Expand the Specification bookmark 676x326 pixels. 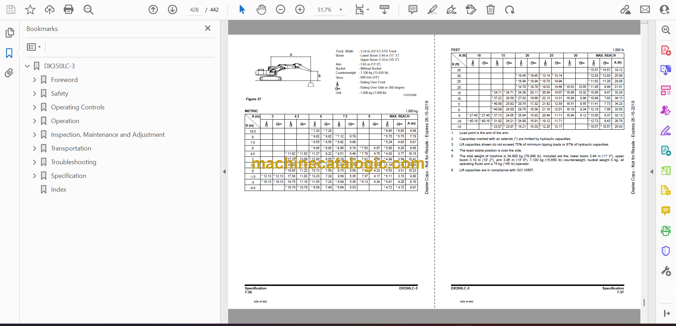coord(35,176)
